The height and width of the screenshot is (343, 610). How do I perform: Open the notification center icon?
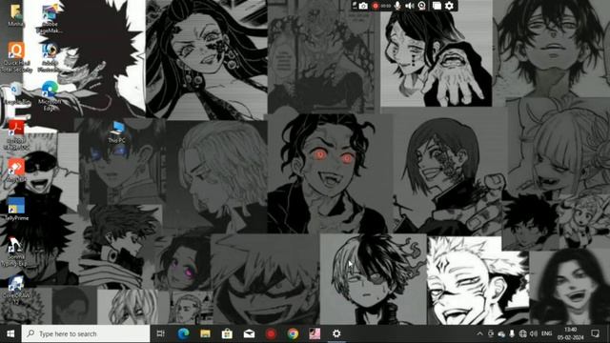(x=595, y=333)
